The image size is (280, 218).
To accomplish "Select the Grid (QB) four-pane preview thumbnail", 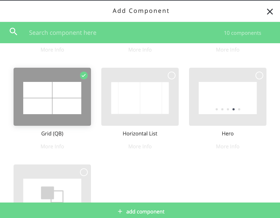I will click(x=52, y=98).
